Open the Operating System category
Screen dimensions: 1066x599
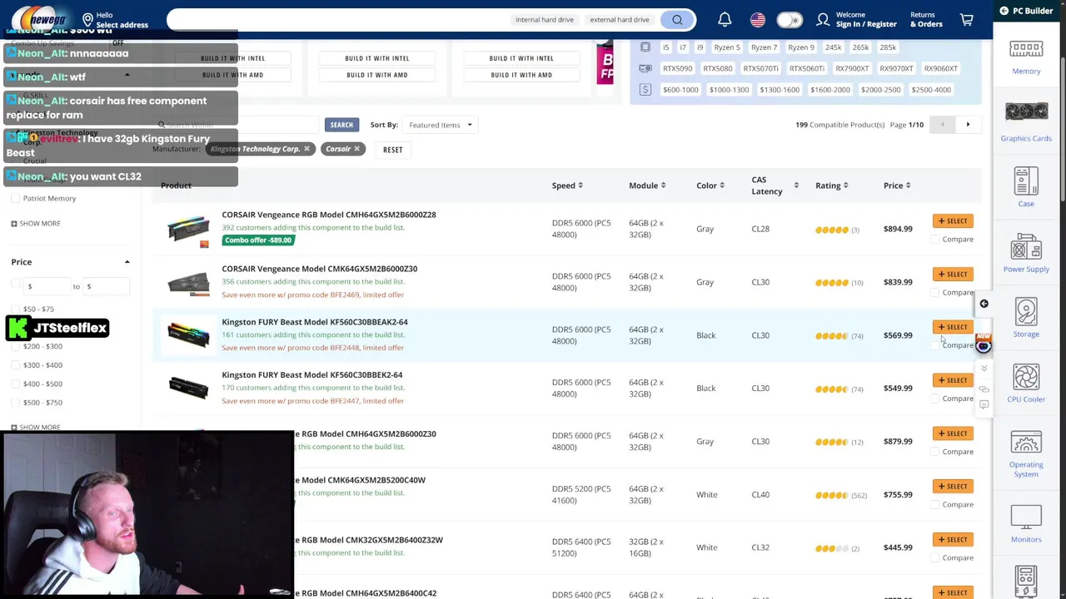coord(1026,453)
